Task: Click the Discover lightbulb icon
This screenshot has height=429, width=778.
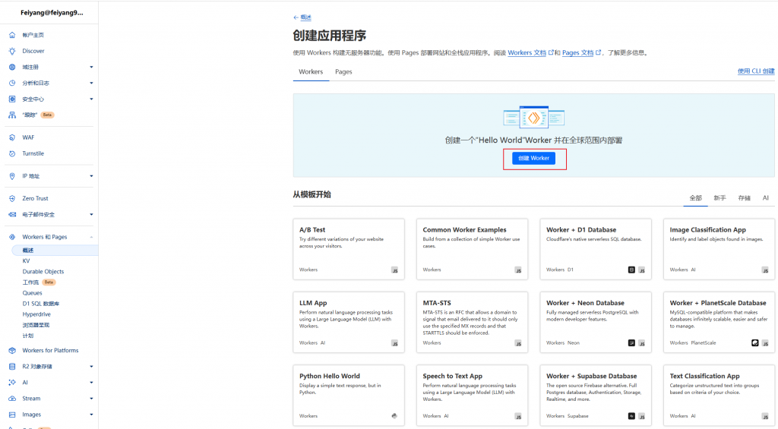Action: coord(12,51)
